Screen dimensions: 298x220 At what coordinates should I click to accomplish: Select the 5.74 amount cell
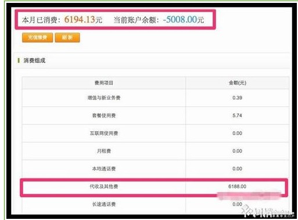[238, 116]
